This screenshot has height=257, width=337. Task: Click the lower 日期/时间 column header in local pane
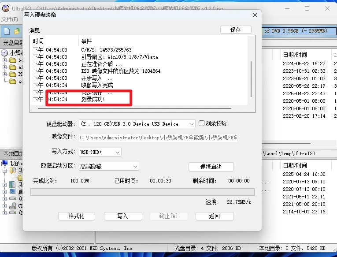coord(295,165)
